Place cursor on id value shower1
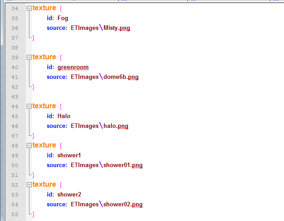 click(69, 156)
